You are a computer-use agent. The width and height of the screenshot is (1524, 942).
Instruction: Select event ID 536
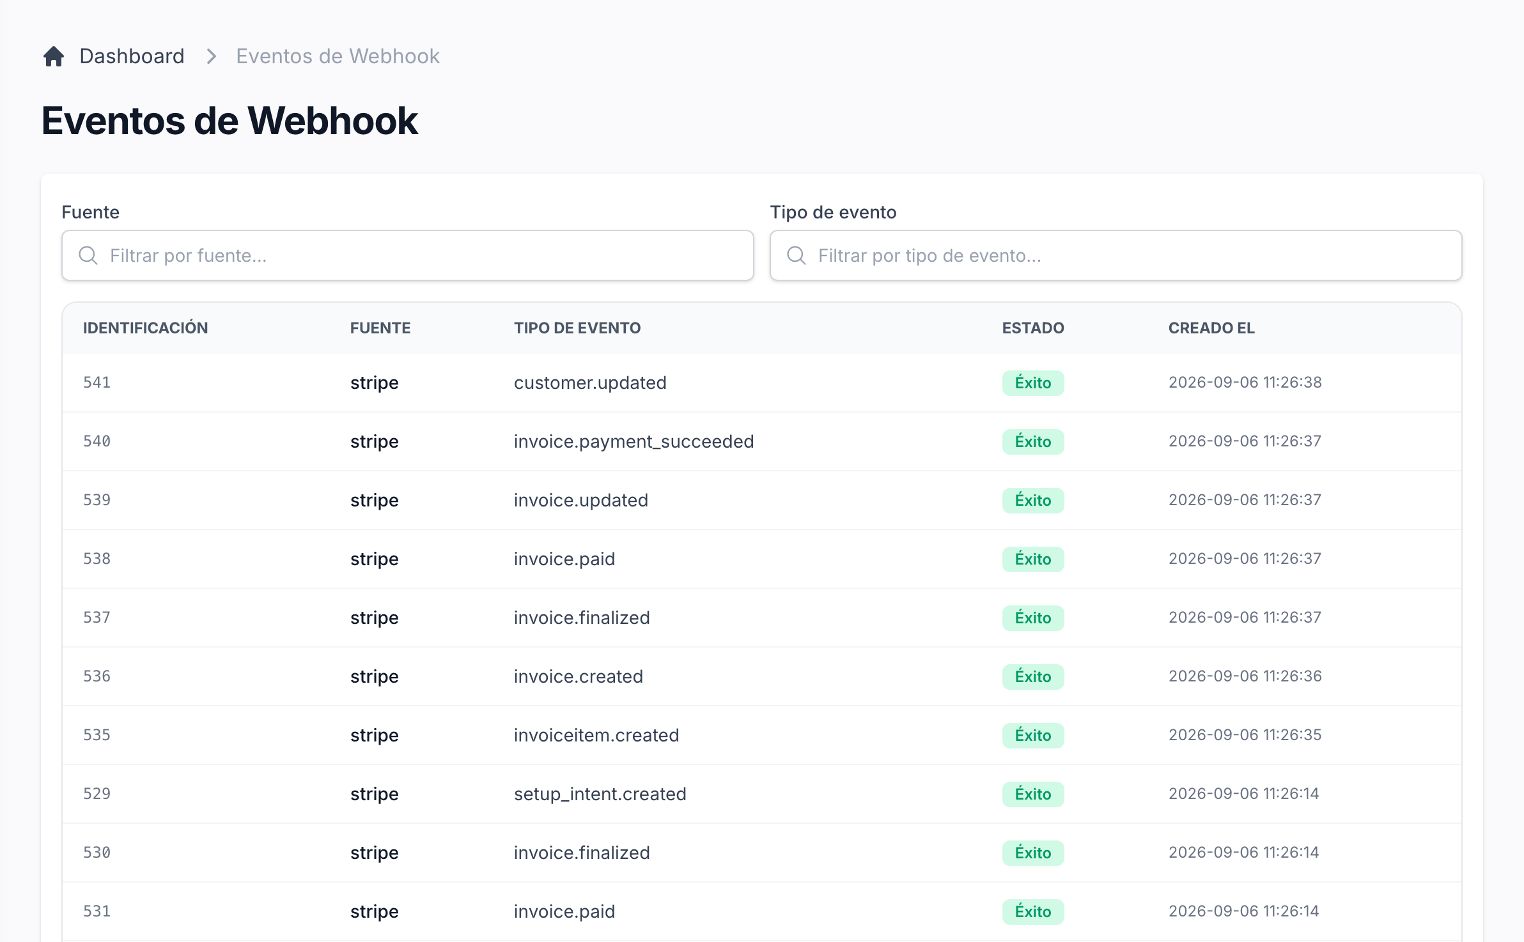click(97, 676)
